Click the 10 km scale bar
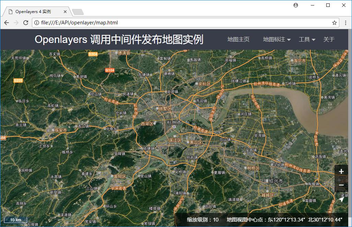 [15, 220]
